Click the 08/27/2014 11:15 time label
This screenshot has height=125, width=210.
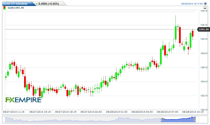pyautogui.click(x=14, y=112)
